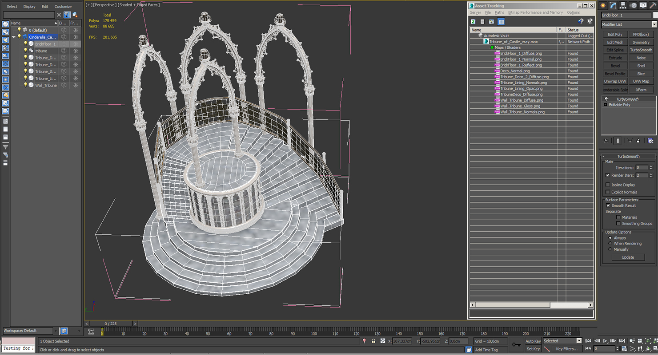Viewport: 658px width, 355px height.
Task: Toggle Render Iters checkbox
Action: pos(608,175)
